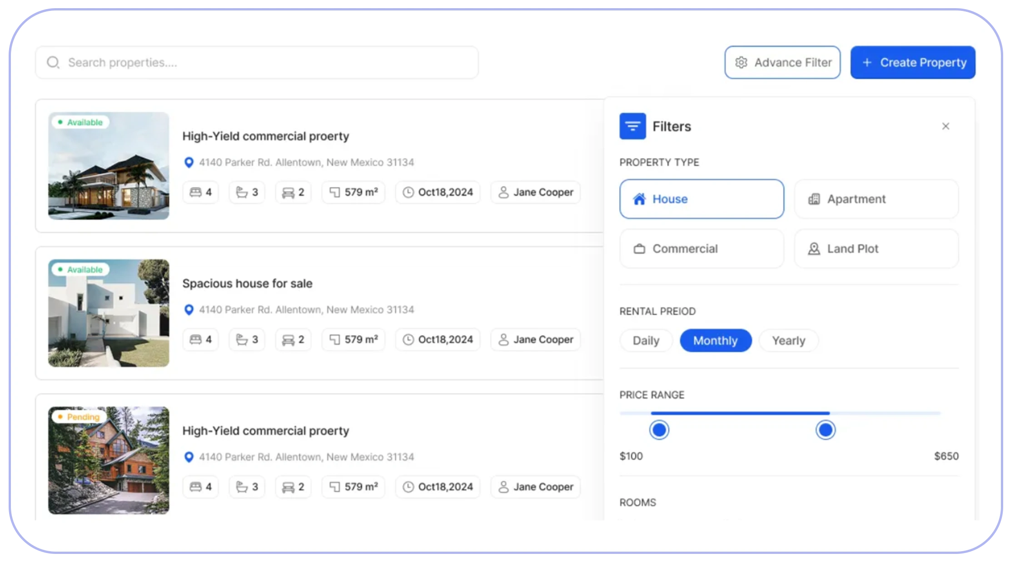This screenshot has height=563, width=1010.
Task: Select the House property type
Action: [702, 199]
